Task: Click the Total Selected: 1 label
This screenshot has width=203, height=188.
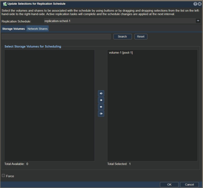Action: tap(119, 164)
